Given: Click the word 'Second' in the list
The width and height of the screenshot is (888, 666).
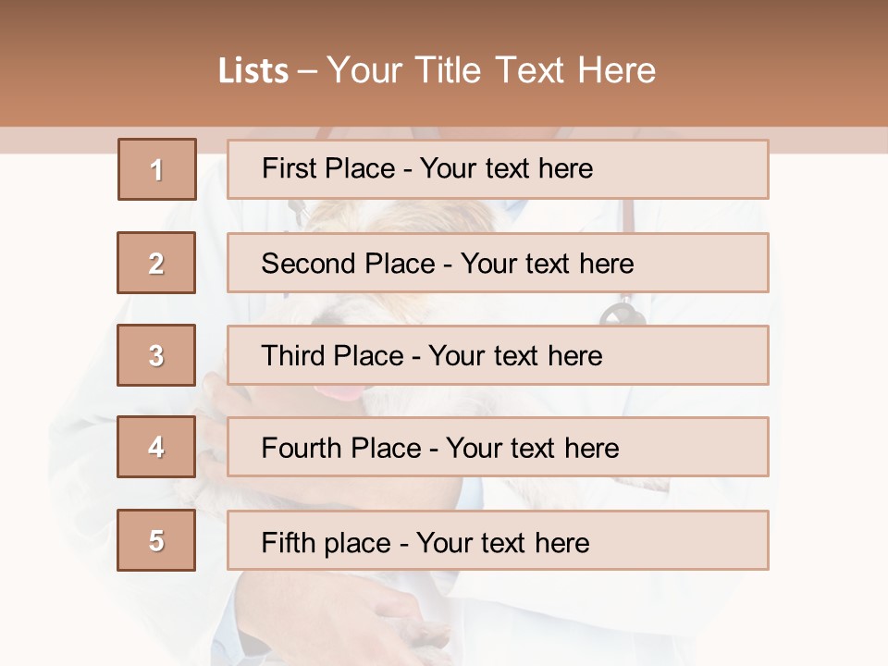Looking at the screenshot, I should click(x=308, y=264).
